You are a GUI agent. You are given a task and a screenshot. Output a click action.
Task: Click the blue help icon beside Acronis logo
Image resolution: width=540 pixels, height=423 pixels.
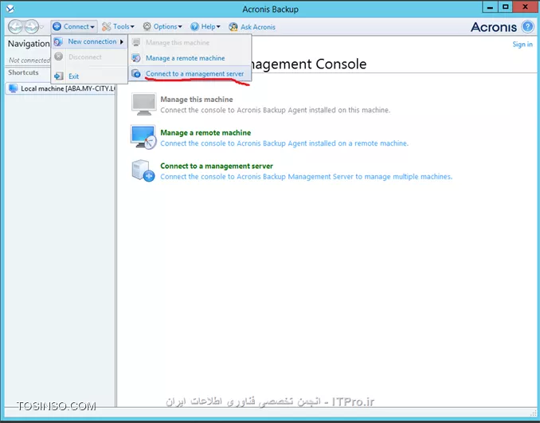click(527, 26)
